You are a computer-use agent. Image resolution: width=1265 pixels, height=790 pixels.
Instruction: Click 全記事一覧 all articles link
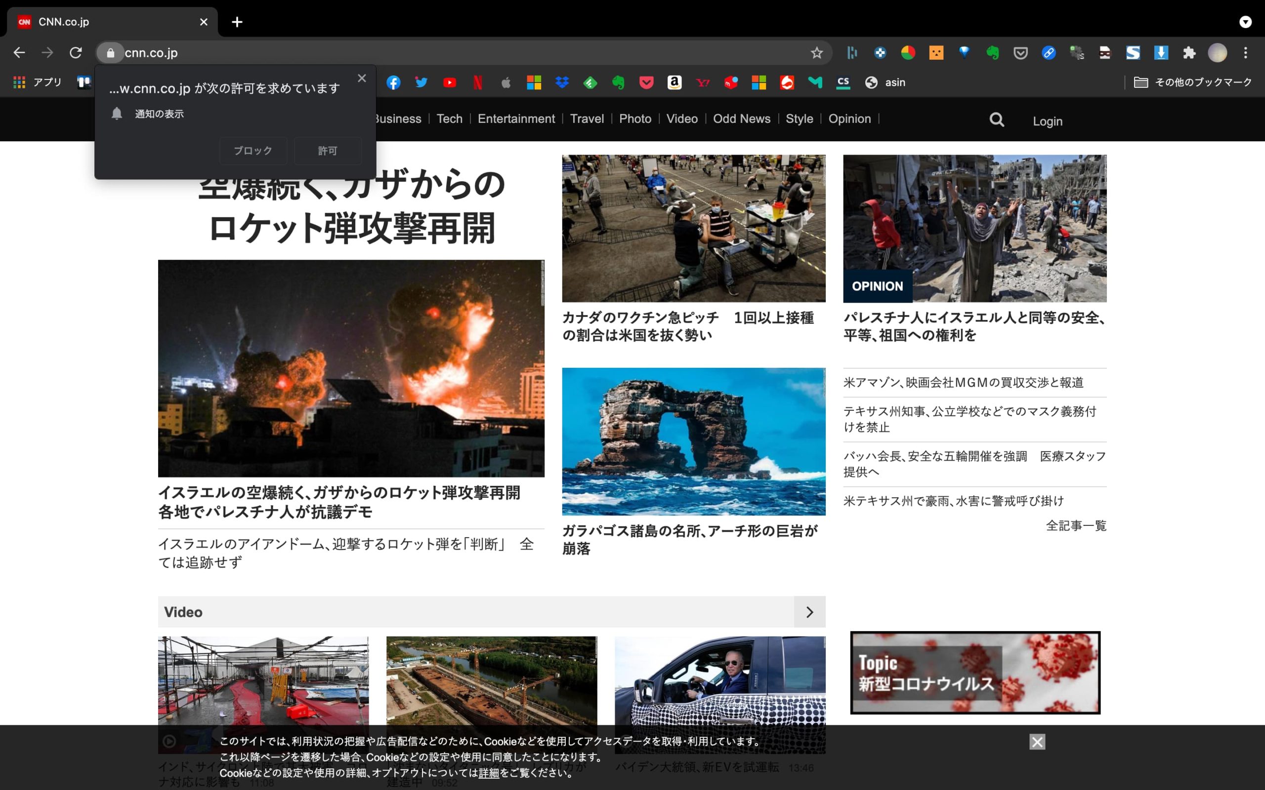click(1076, 526)
